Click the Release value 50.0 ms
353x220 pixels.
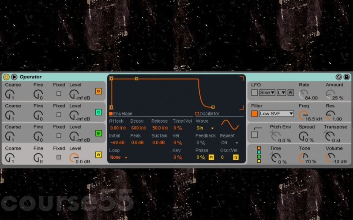(160, 128)
